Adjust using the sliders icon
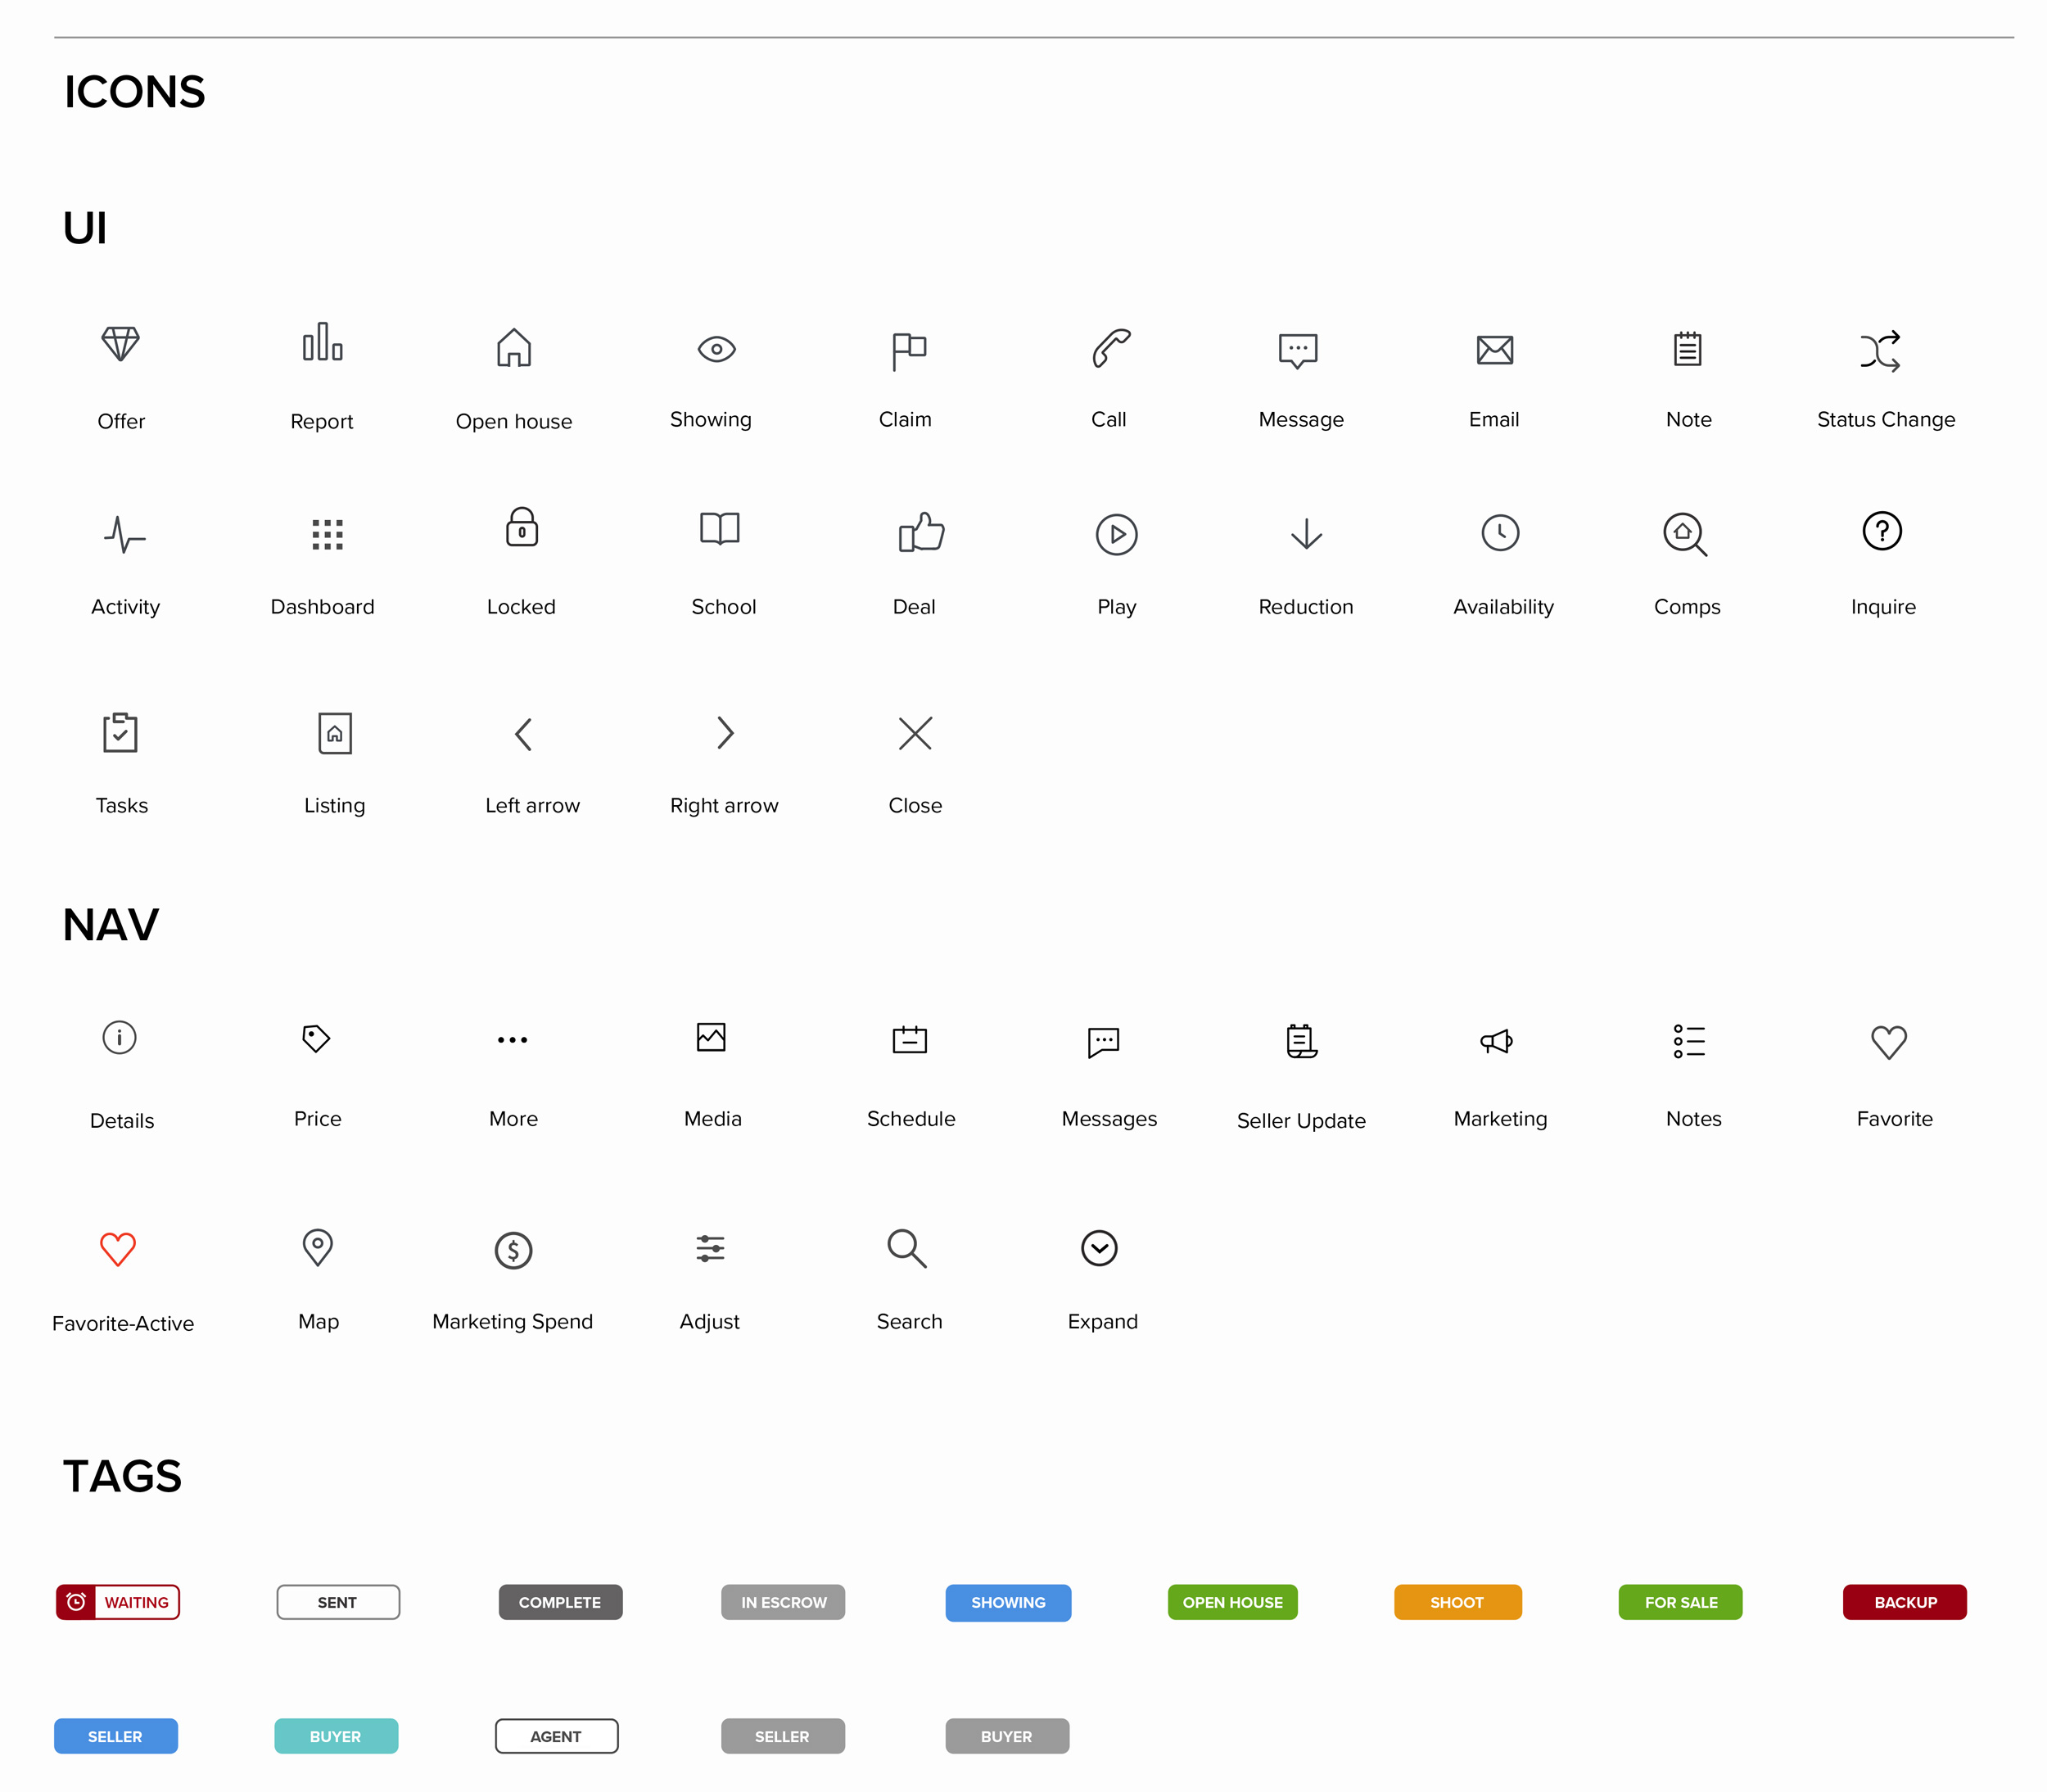This screenshot has width=2047, height=1792. coord(711,1248)
